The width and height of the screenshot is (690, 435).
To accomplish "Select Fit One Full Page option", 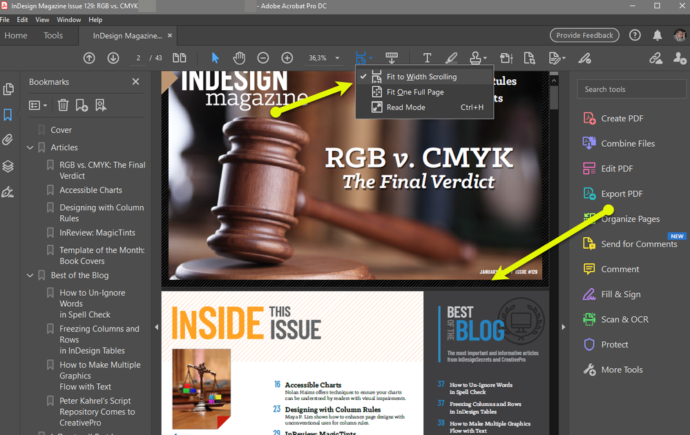I will [425, 92].
